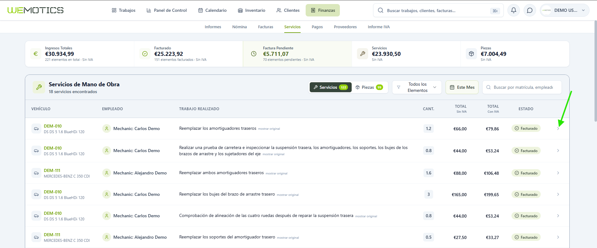This screenshot has width=597, height=248.
Task: Select the Factura Pendiente summary card
Action: [x=297, y=54]
